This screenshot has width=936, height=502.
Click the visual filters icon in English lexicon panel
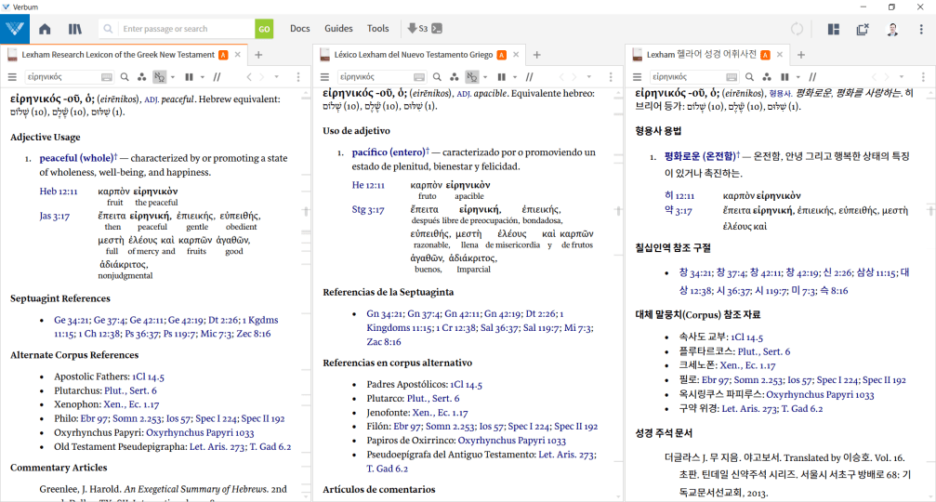click(x=140, y=77)
